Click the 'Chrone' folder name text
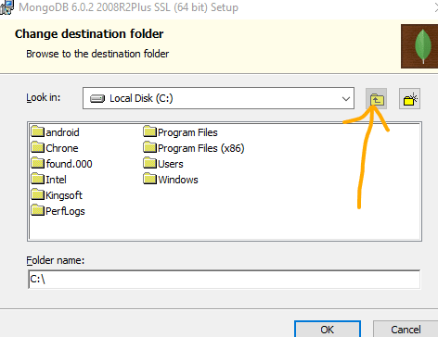The width and height of the screenshot is (438, 337). coord(62,148)
